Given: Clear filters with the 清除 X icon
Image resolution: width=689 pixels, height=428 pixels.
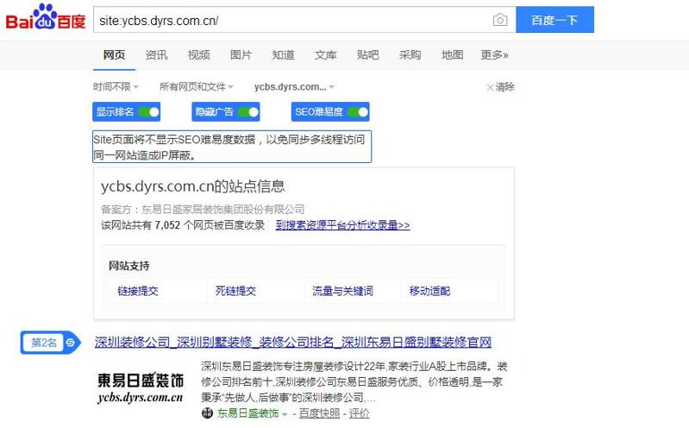Looking at the screenshot, I should point(490,87).
